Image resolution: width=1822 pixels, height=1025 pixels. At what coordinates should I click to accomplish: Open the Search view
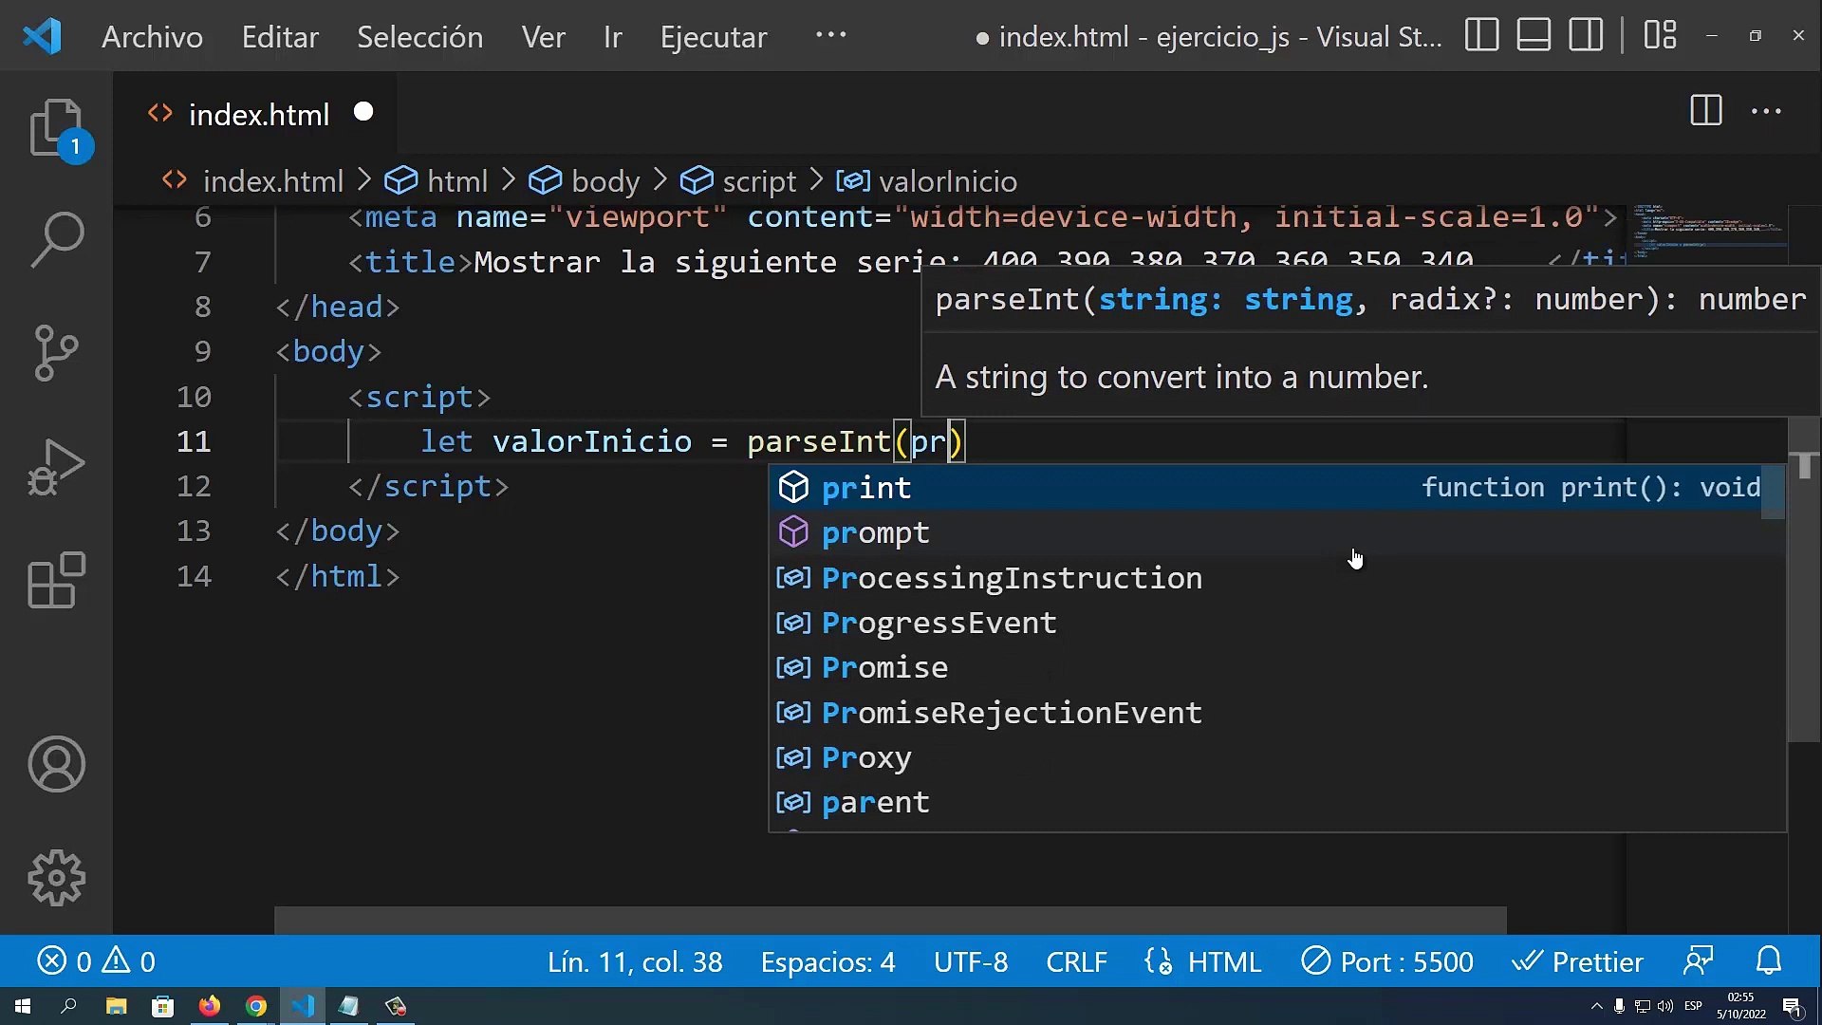57,239
